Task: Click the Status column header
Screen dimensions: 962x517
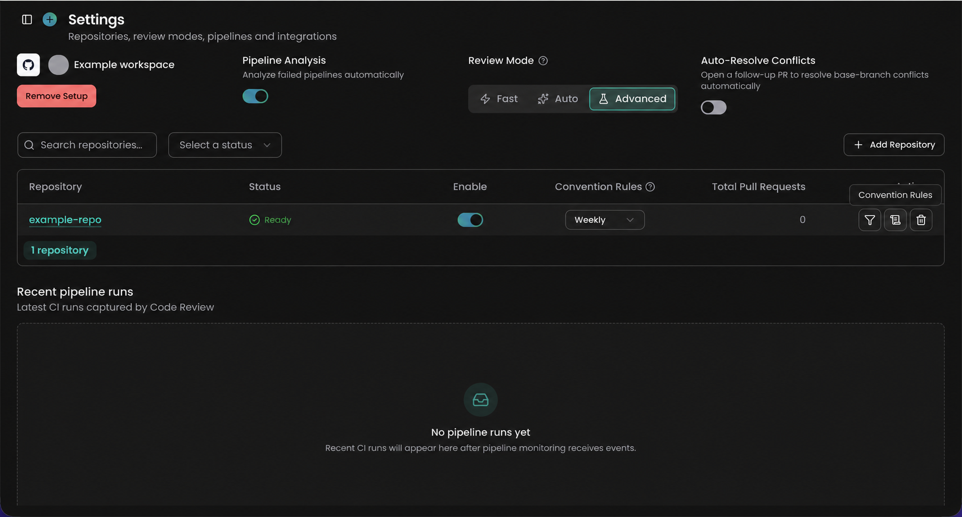Action: (265, 187)
